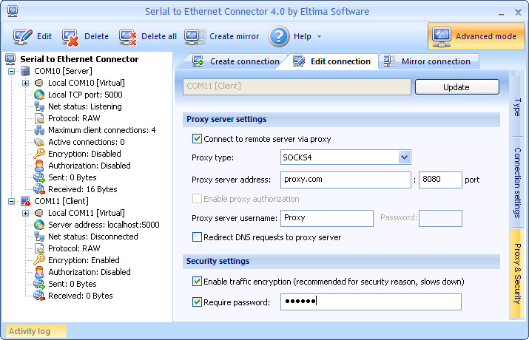Click the Local COM11 [Virtual] port icon

(x=39, y=213)
